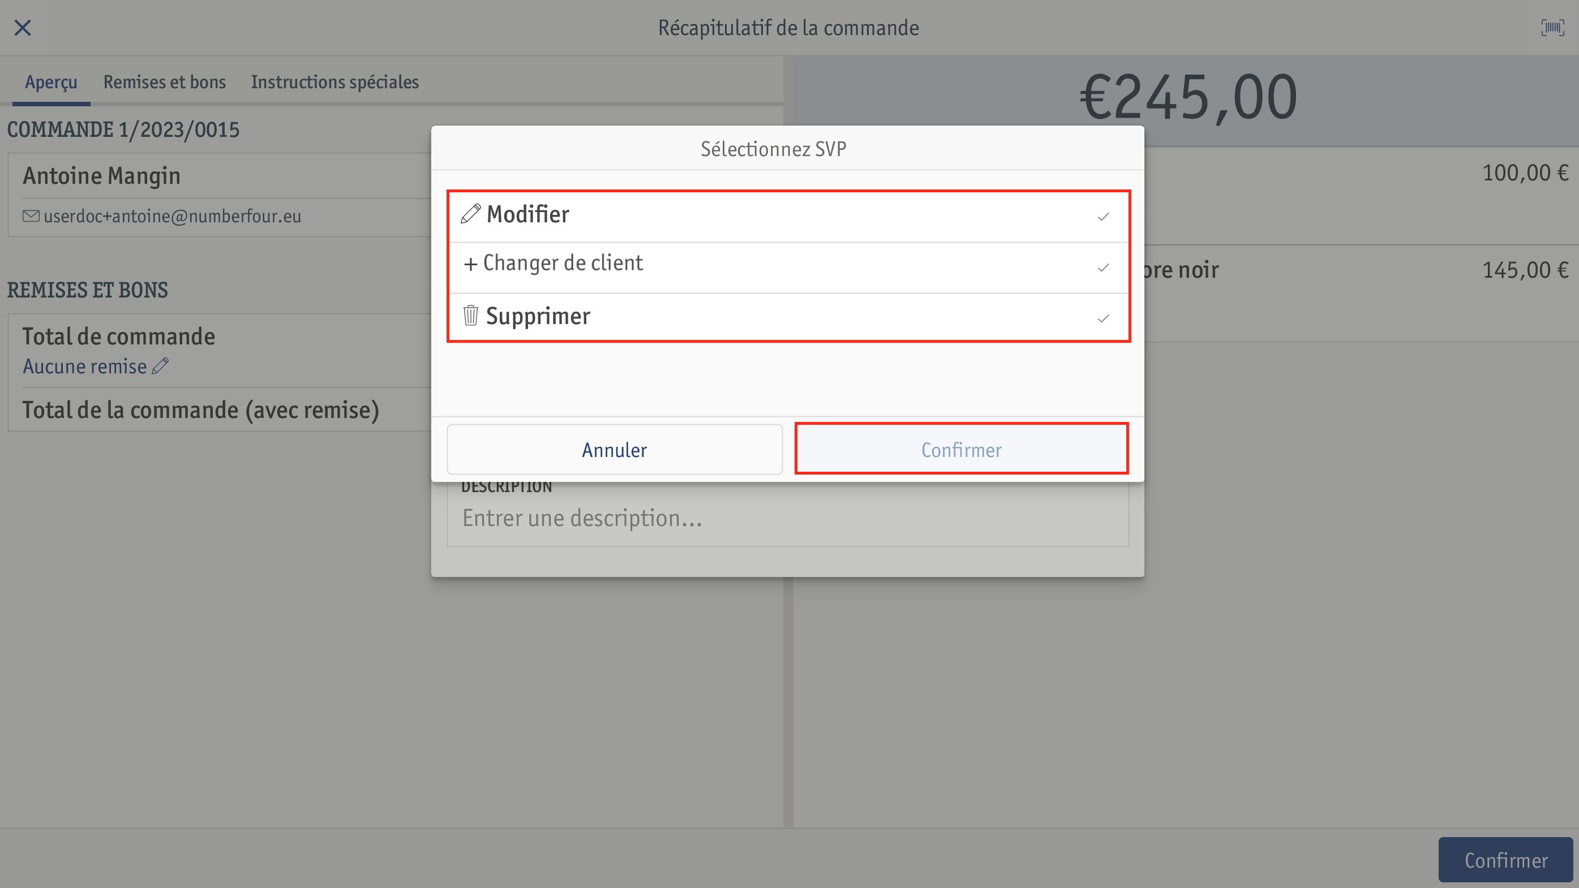The width and height of the screenshot is (1579, 888).
Task: Tick the checkmark on the Supprimer row
Action: 1104,318
